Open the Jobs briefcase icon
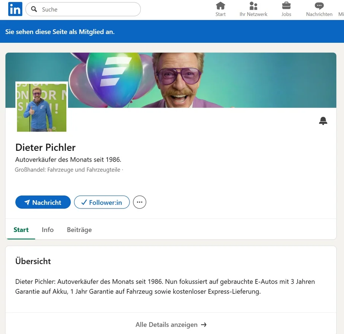The height and width of the screenshot is (334, 344). click(x=286, y=6)
